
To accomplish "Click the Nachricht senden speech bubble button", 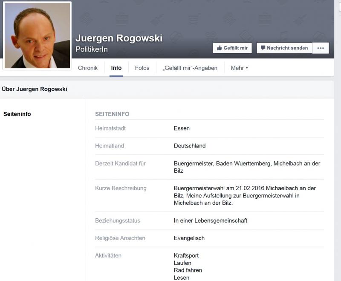I will coord(284,48).
